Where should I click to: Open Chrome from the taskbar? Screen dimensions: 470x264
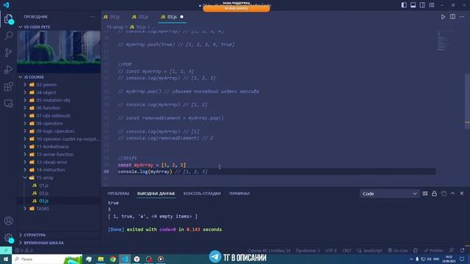point(112,259)
